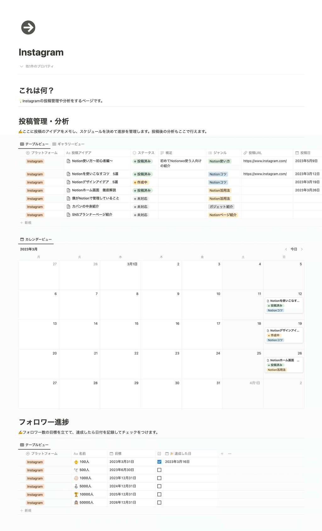Click the trophy icon beside 10000人
Screen dimensions: 322x531
tap(76, 495)
